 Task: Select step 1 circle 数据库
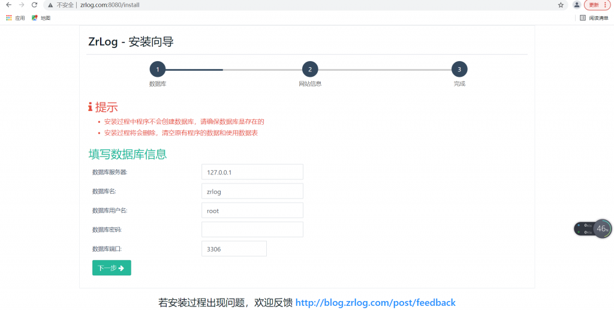pos(158,70)
